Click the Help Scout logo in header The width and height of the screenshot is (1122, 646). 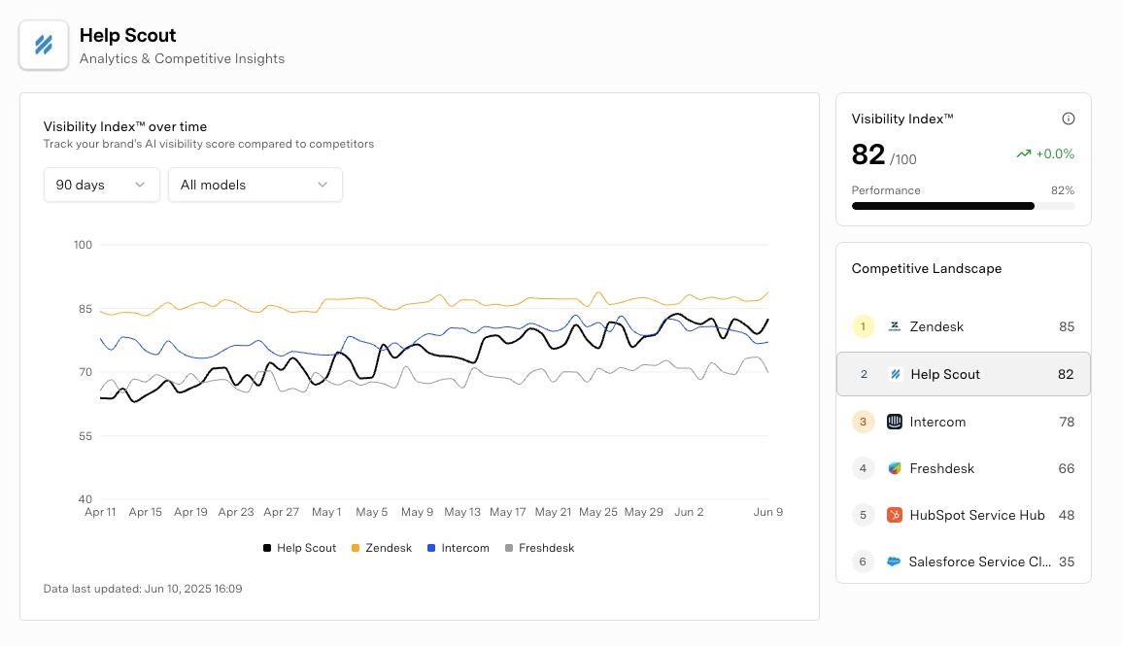point(44,45)
